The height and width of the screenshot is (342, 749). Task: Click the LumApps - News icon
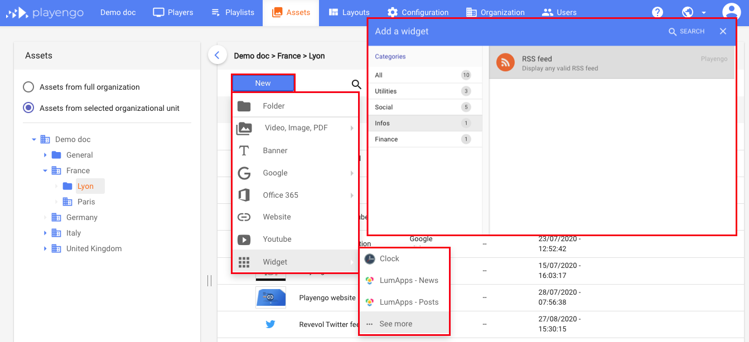coord(369,280)
